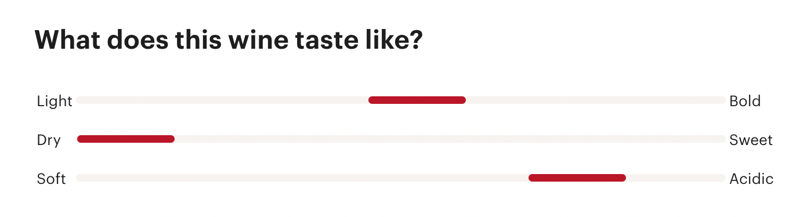Select the "Light" label

[x=55, y=101]
